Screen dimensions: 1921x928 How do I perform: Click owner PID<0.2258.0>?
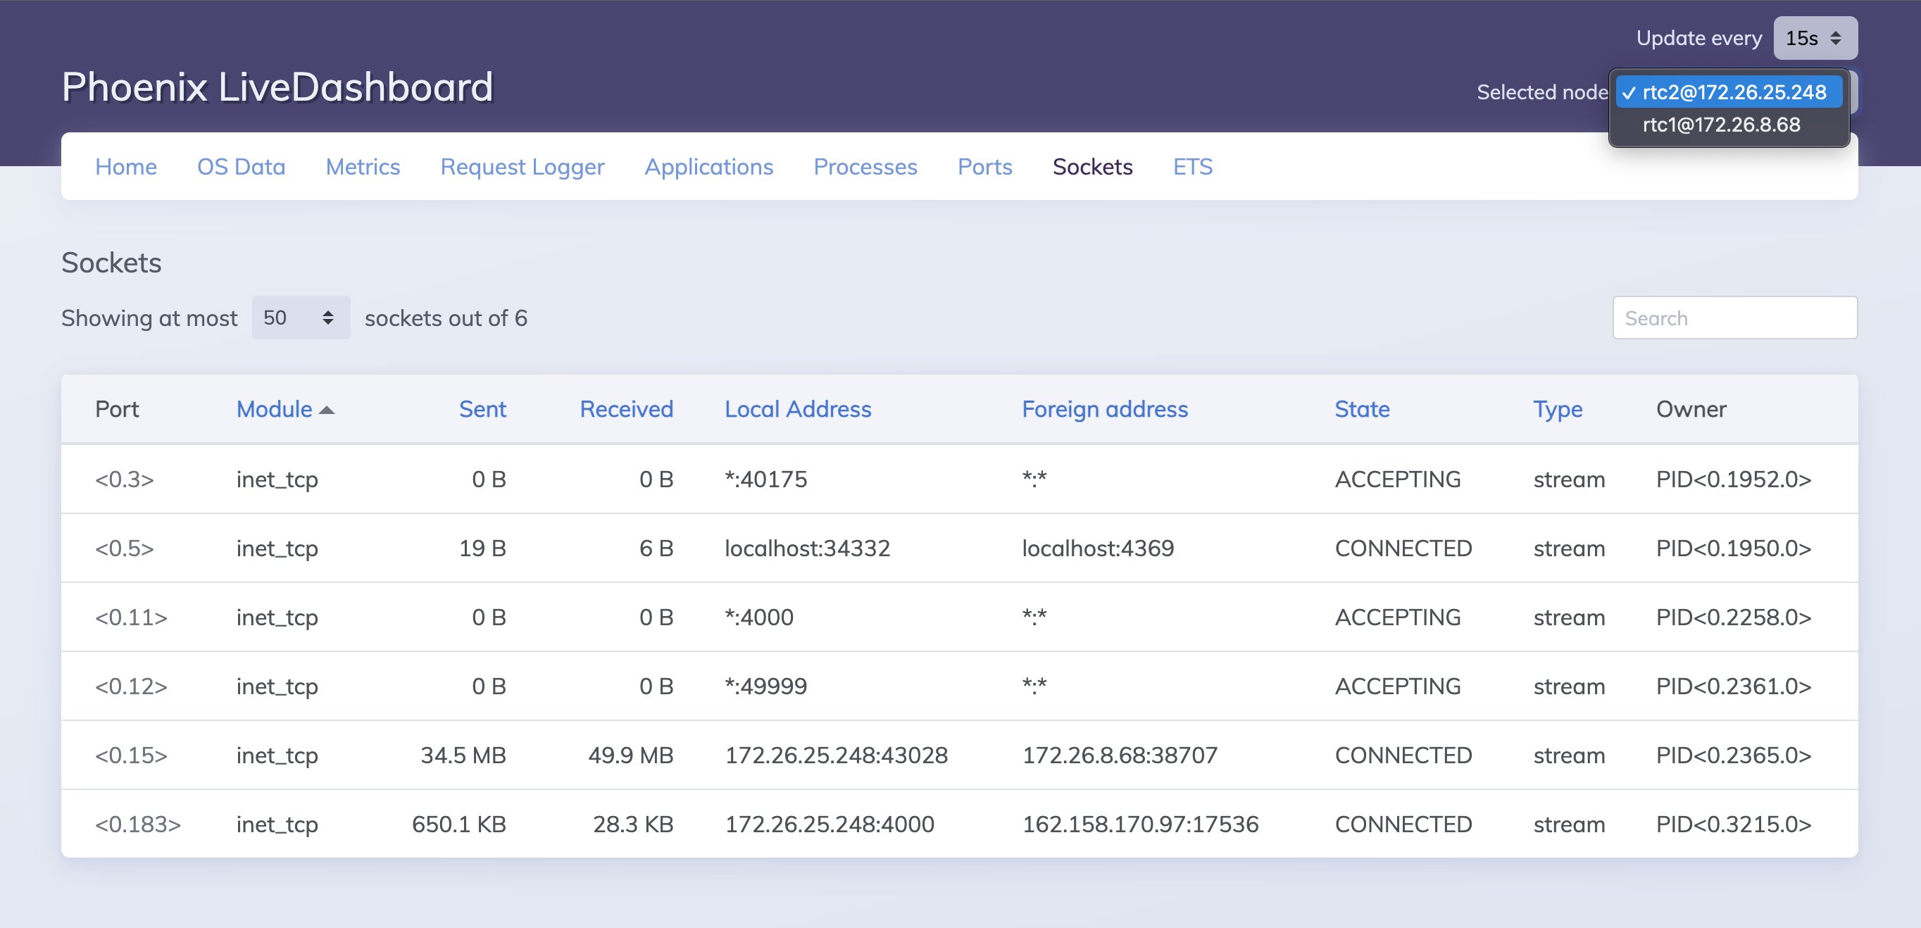coord(1734,617)
